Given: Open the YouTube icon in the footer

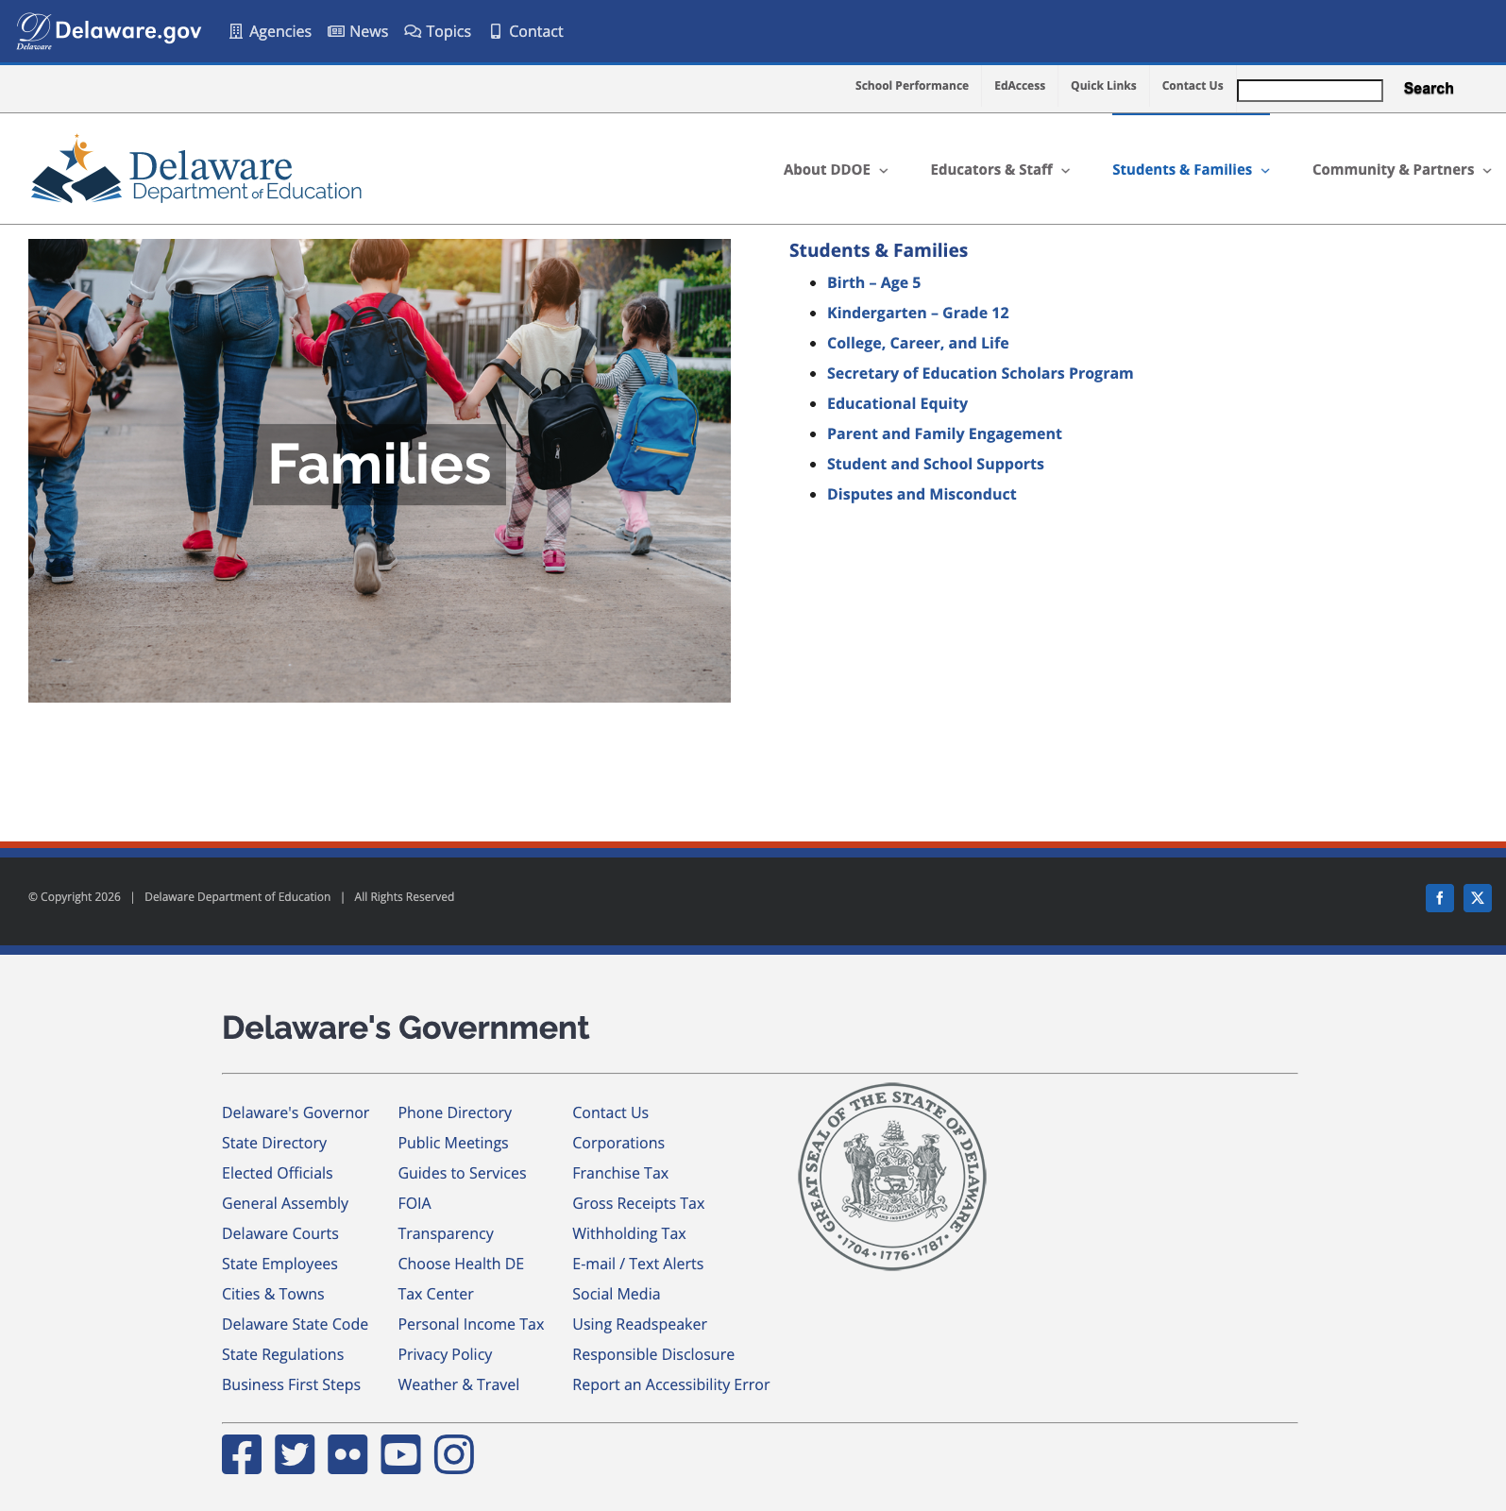Looking at the screenshot, I should tap(400, 1454).
